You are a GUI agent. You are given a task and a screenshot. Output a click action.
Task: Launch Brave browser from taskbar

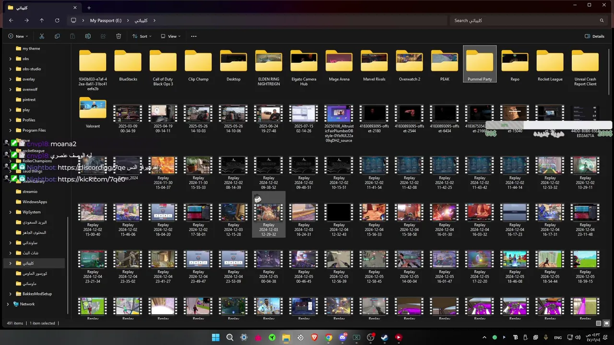coord(314,337)
